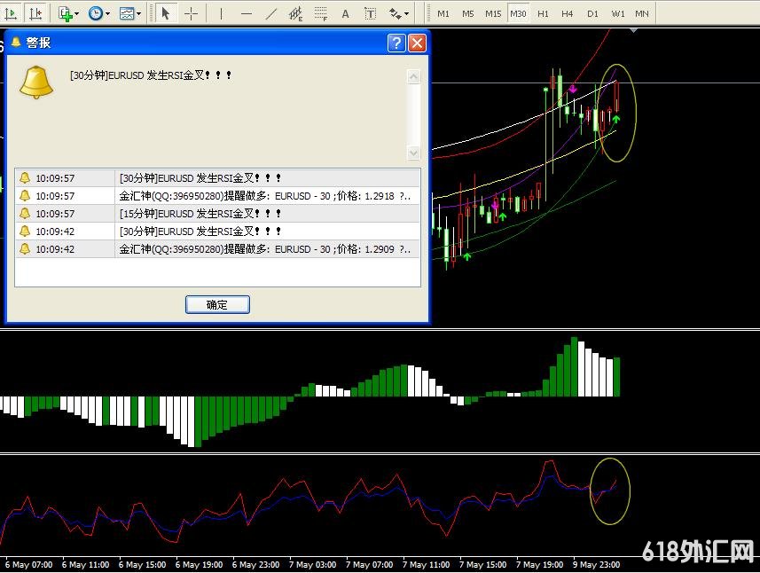Click the alert message scroll-down arrow
760x573 pixels.
pyautogui.click(x=413, y=153)
